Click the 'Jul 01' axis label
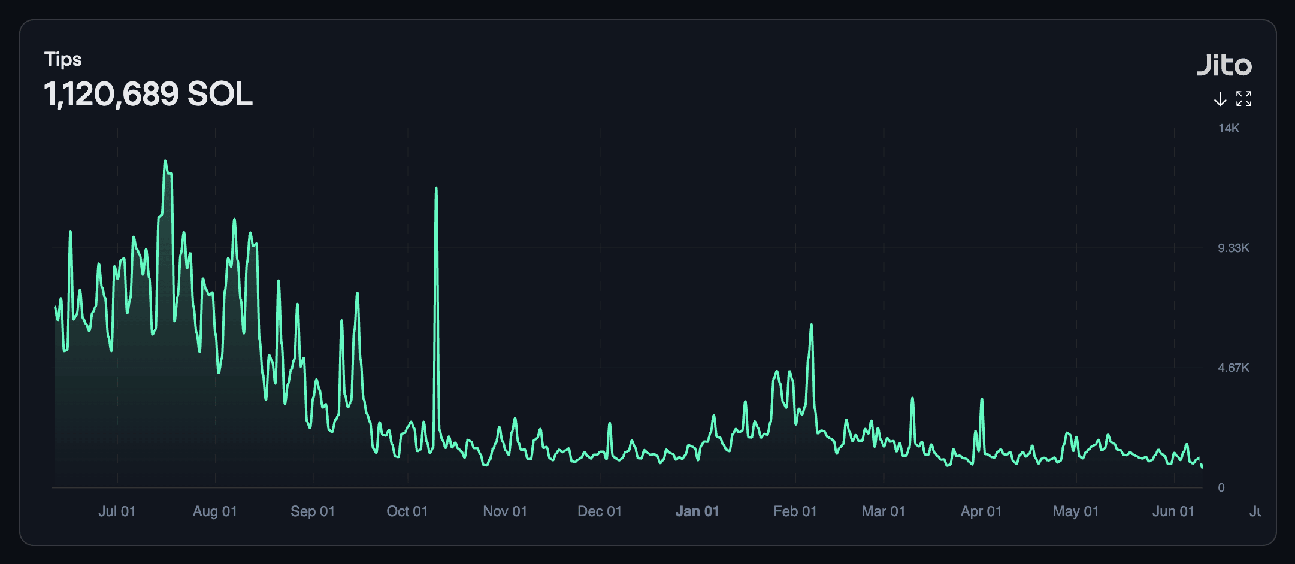1295x564 pixels. click(117, 511)
